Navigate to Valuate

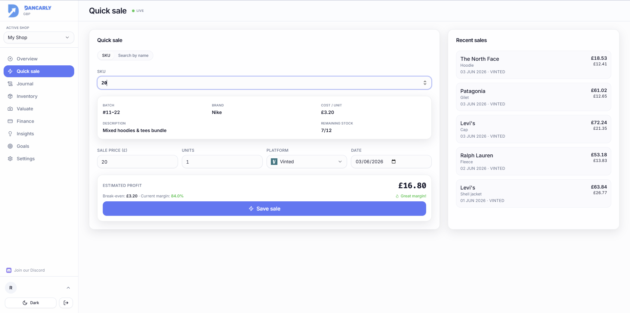point(39,109)
